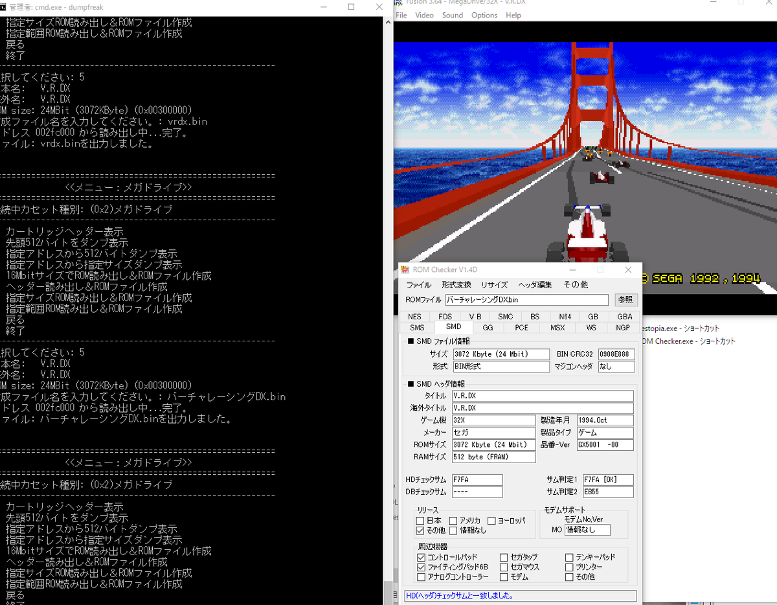Click the MO 情報なし modem field
Viewport: 777px width, 605px height.
587,530
